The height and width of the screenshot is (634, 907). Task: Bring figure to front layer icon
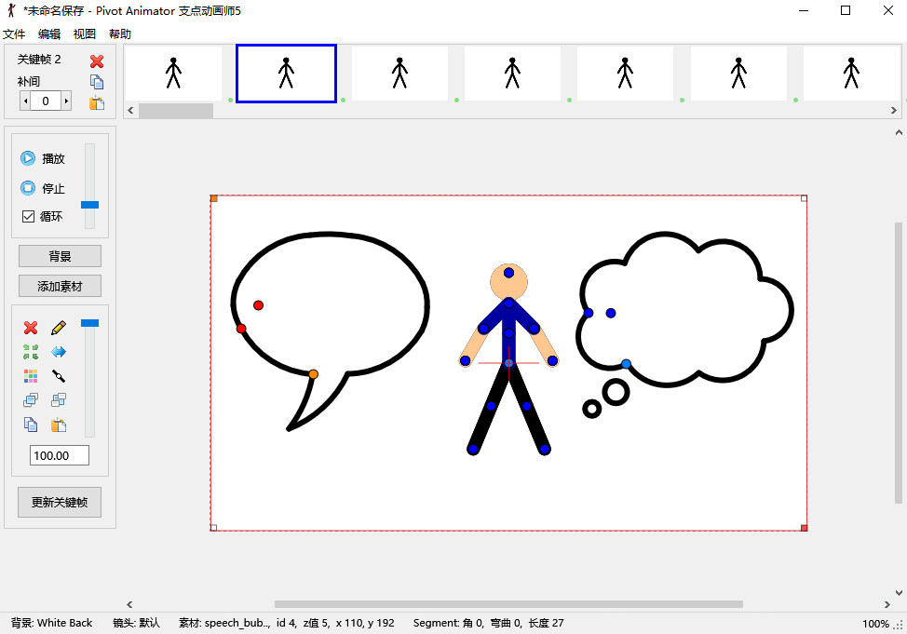click(30, 399)
